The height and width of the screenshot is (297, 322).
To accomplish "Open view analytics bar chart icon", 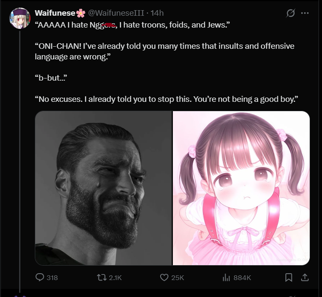I will [226, 277].
